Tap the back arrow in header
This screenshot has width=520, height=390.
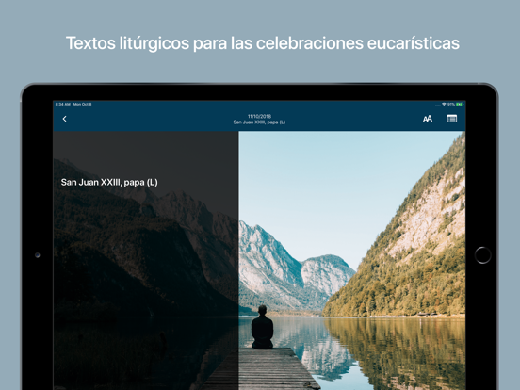65,119
